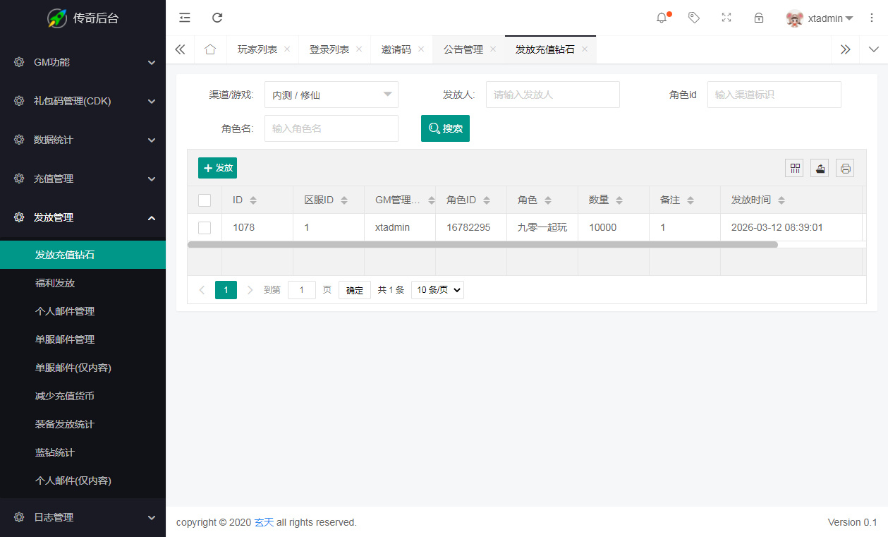The height and width of the screenshot is (537, 888).
Task: Open the notifications bell
Action: pyautogui.click(x=662, y=18)
